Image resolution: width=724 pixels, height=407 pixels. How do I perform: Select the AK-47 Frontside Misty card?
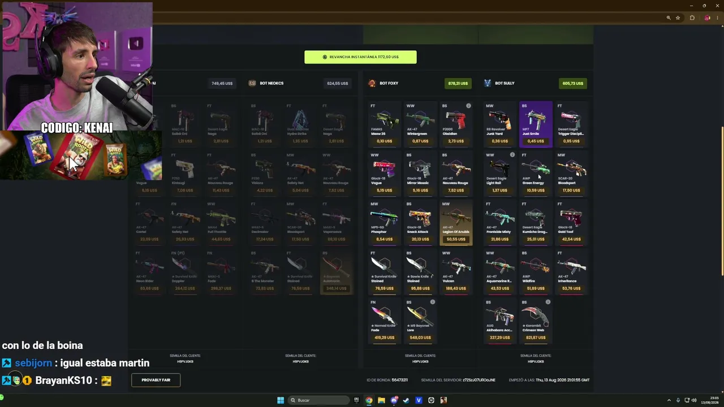(499, 222)
